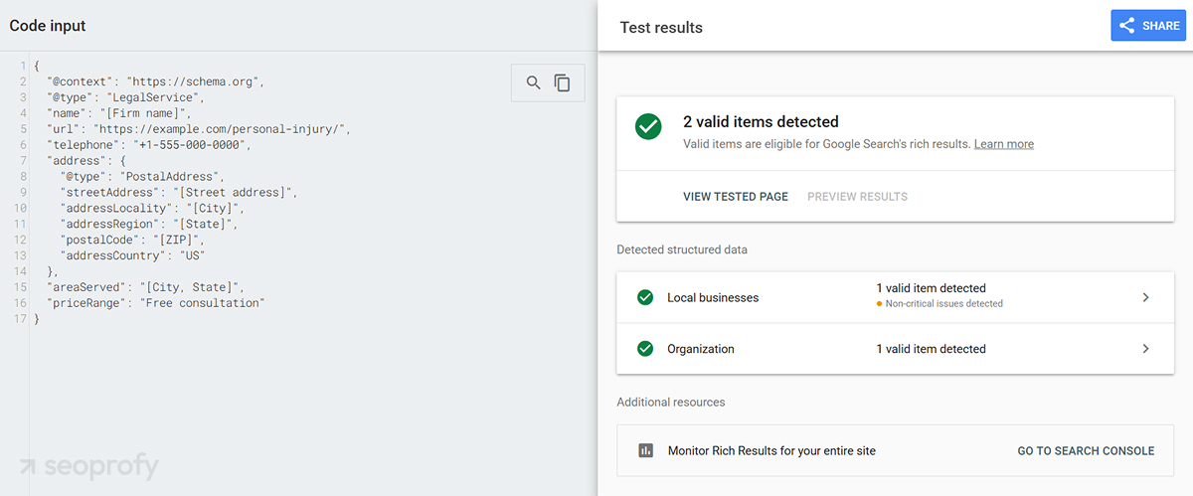Click the "@context" code line
This screenshot has width=1193, height=496.
155,82
